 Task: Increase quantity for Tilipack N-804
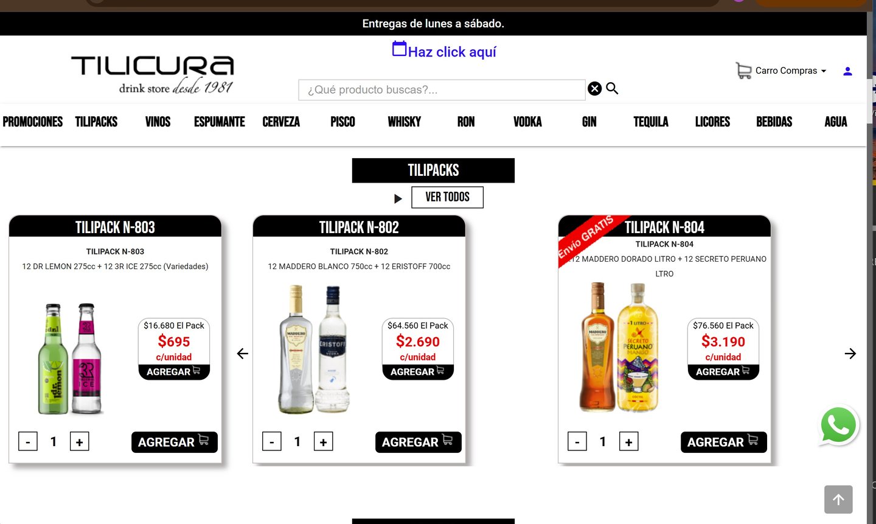628,442
